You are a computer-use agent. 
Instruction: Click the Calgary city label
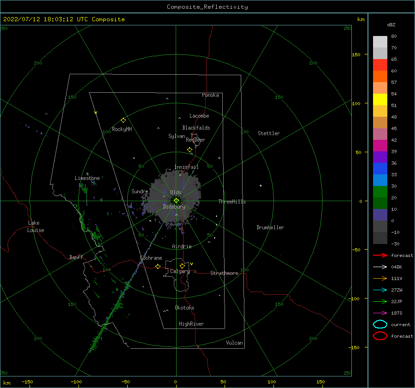(x=180, y=271)
